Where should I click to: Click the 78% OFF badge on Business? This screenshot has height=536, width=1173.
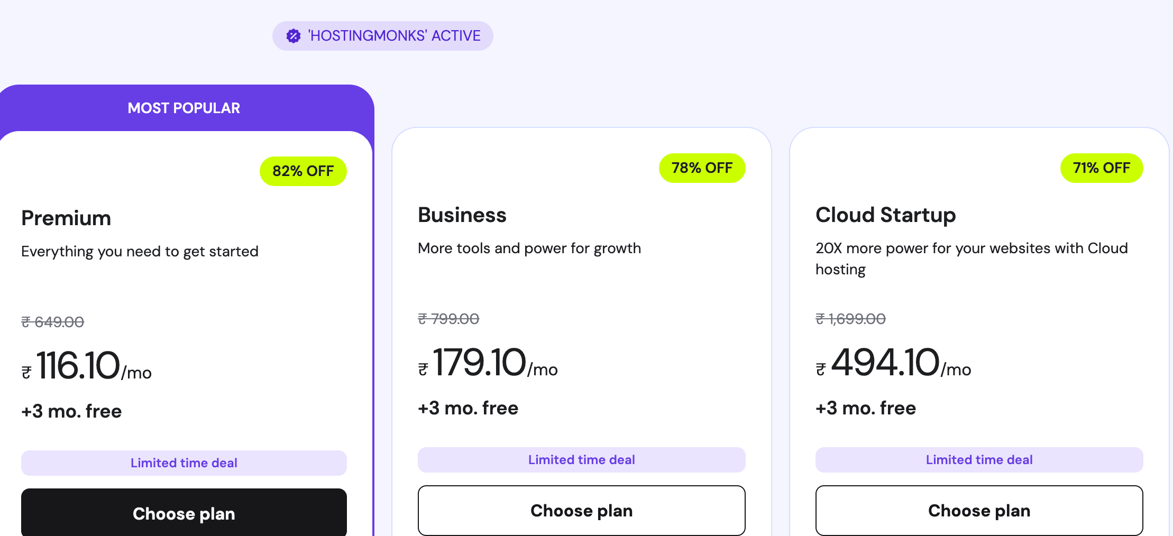tap(702, 168)
